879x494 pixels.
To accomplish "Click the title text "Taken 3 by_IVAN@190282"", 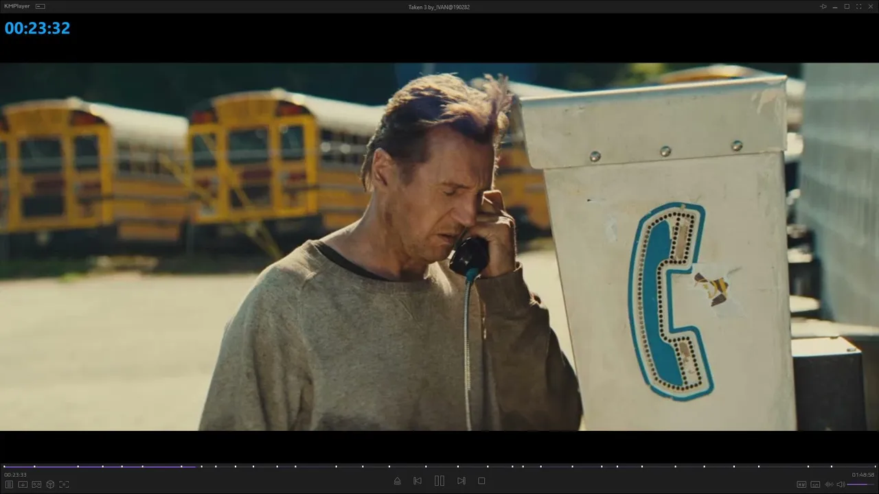I will 439,7.
